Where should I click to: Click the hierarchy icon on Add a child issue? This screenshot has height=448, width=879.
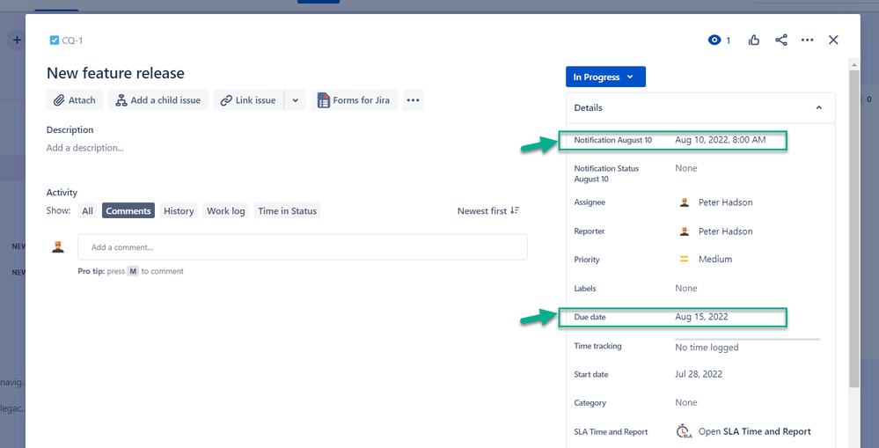(121, 100)
